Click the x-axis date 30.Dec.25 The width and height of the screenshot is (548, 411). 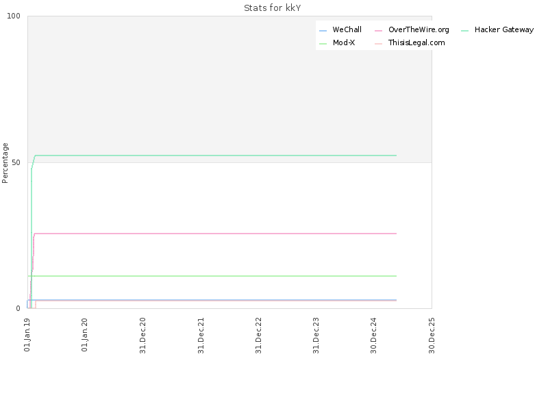pyautogui.click(x=432, y=336)
